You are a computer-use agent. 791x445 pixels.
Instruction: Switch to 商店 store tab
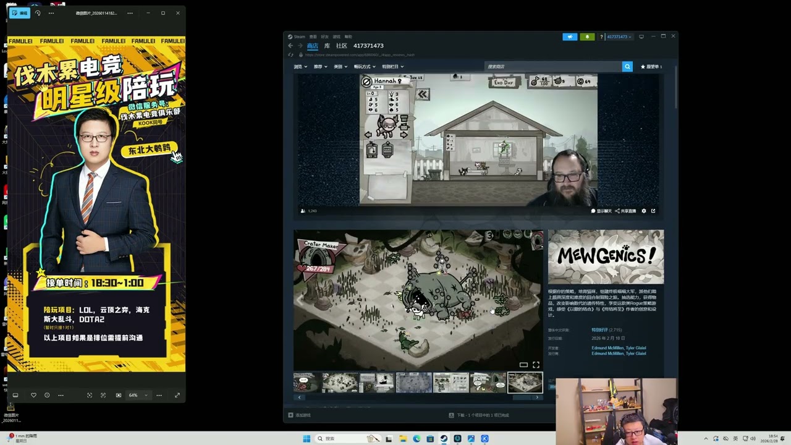(x=313, y=46)
